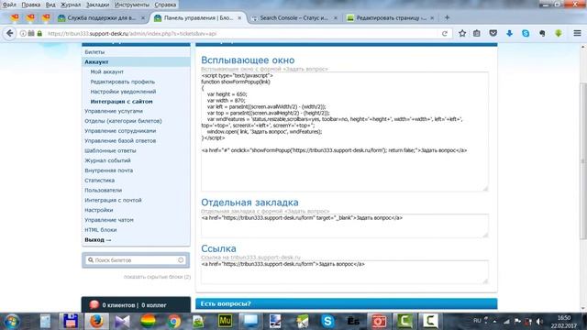Open Управление базой ответов link

[120, 140]
